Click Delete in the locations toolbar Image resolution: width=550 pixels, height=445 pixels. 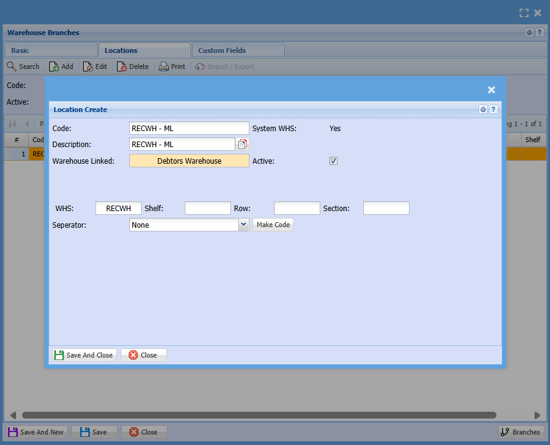point(132,66)
